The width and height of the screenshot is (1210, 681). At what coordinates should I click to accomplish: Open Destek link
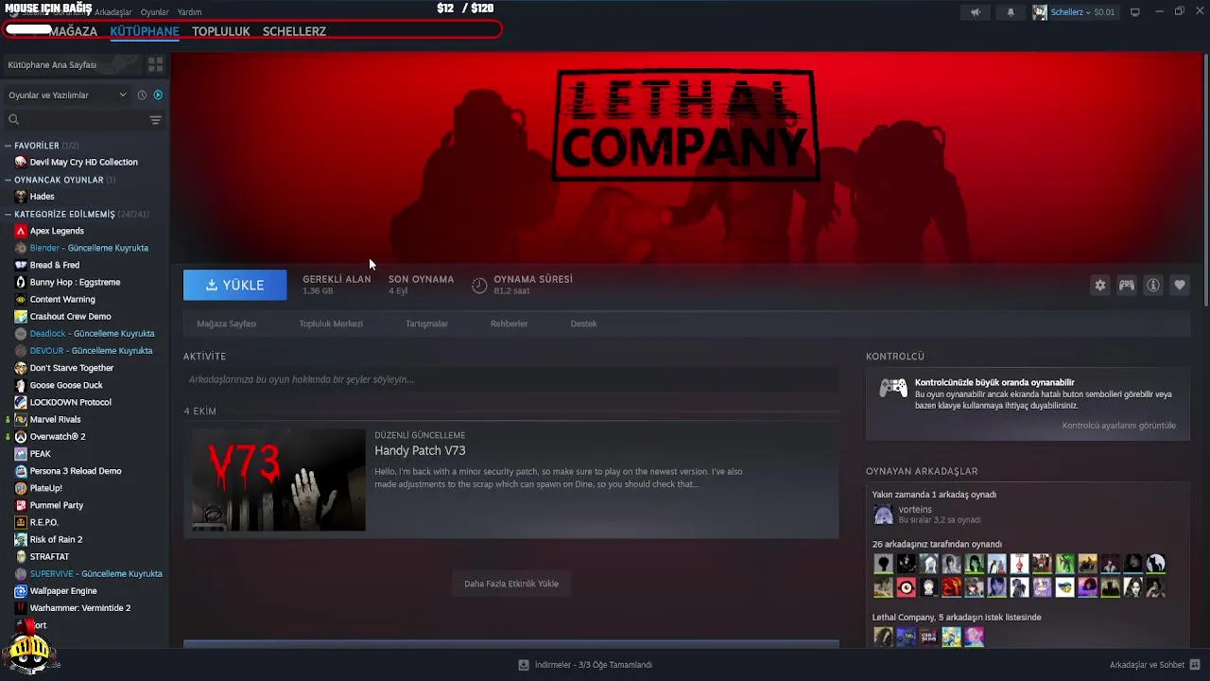(x=583, y=323)
